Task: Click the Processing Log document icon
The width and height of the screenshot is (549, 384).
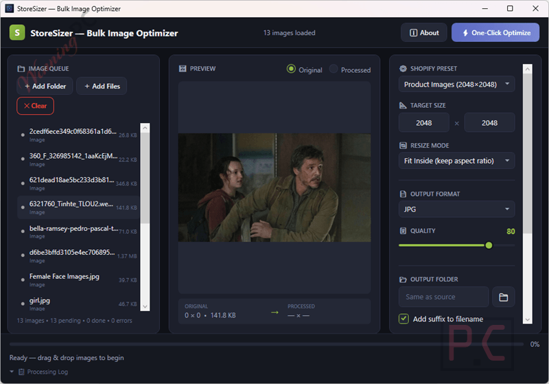Action: point(21,372)
